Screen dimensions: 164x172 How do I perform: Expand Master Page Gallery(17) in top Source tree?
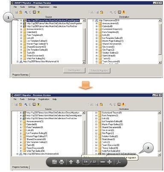click(x=21, y=44)
